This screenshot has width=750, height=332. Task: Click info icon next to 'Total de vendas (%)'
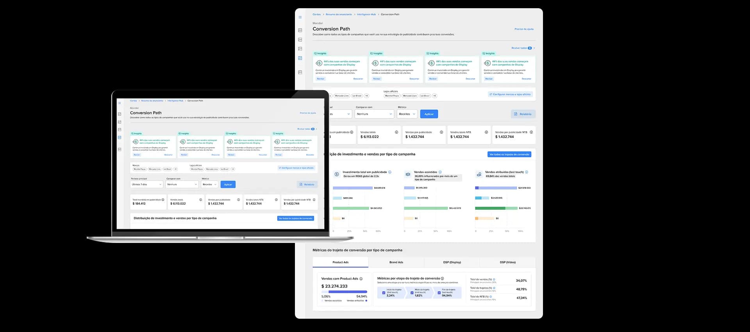pyautogui.click(x=494, y=279)
